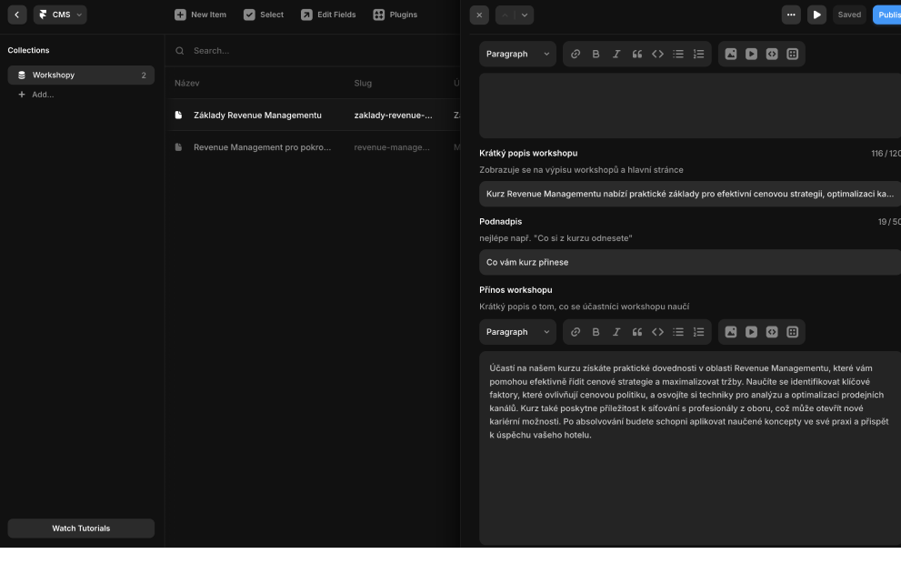Screen dimensions: 901x564
Task: Click into the upper empty rich text area
Action: point(690,106)
